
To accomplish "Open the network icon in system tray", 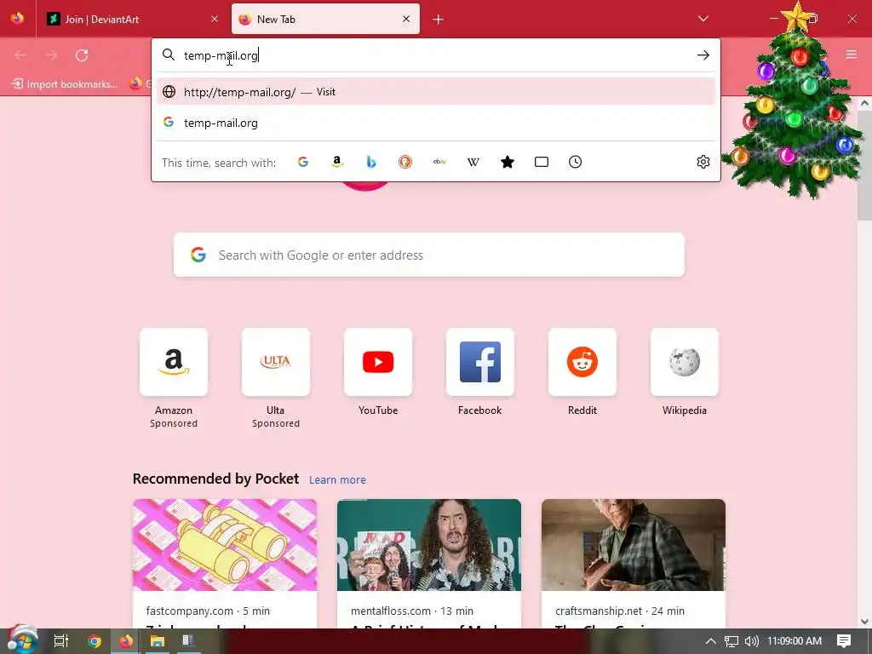I will pos(731,641).
